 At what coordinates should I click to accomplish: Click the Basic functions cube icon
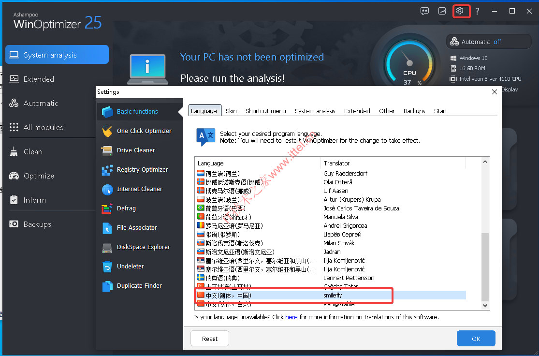coord(107,111)
